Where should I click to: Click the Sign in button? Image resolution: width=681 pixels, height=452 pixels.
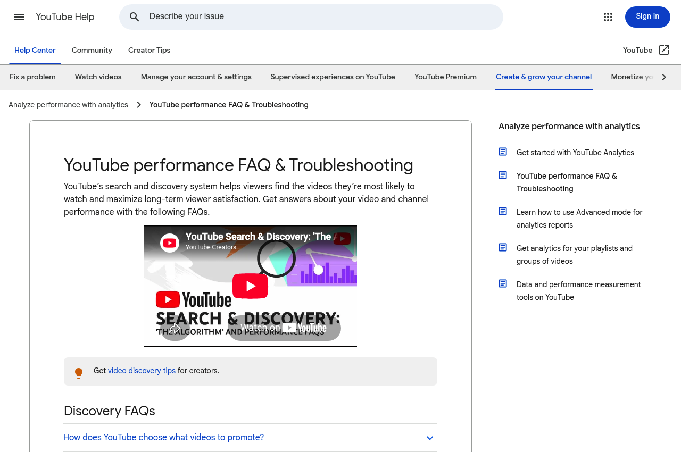647,17
